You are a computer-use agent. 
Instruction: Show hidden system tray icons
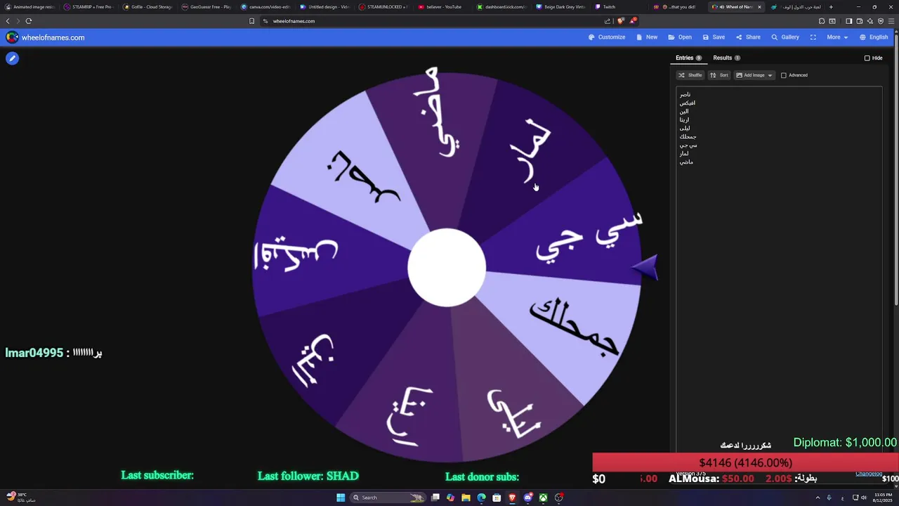tap(816, 498)
